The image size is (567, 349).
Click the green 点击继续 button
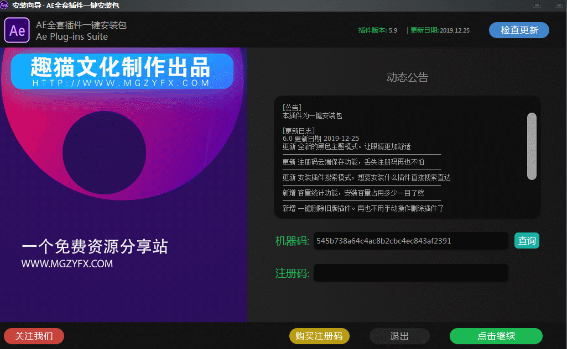496,336
